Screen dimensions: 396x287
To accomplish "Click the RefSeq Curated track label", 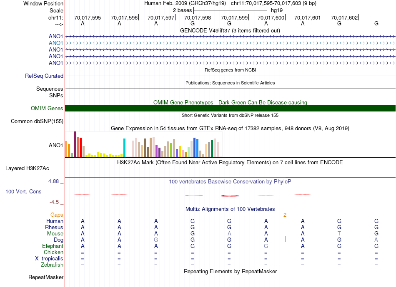I will point(44,76).
